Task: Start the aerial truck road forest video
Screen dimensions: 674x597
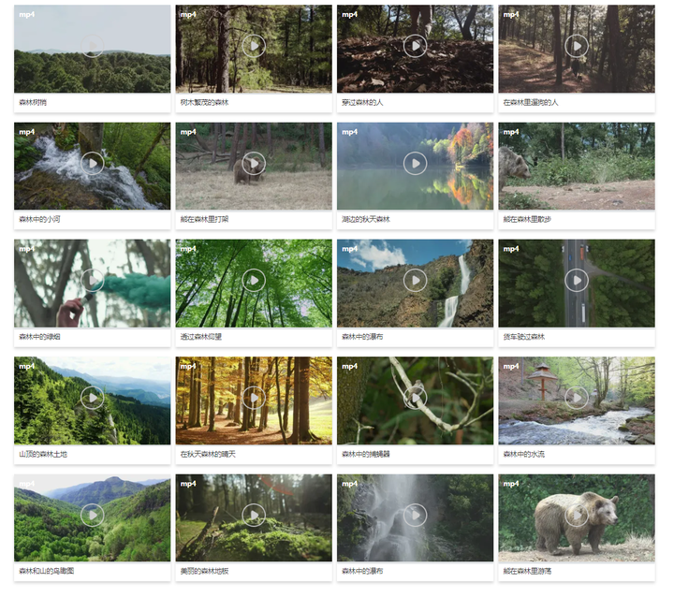Action: click(x=577, y=280)
